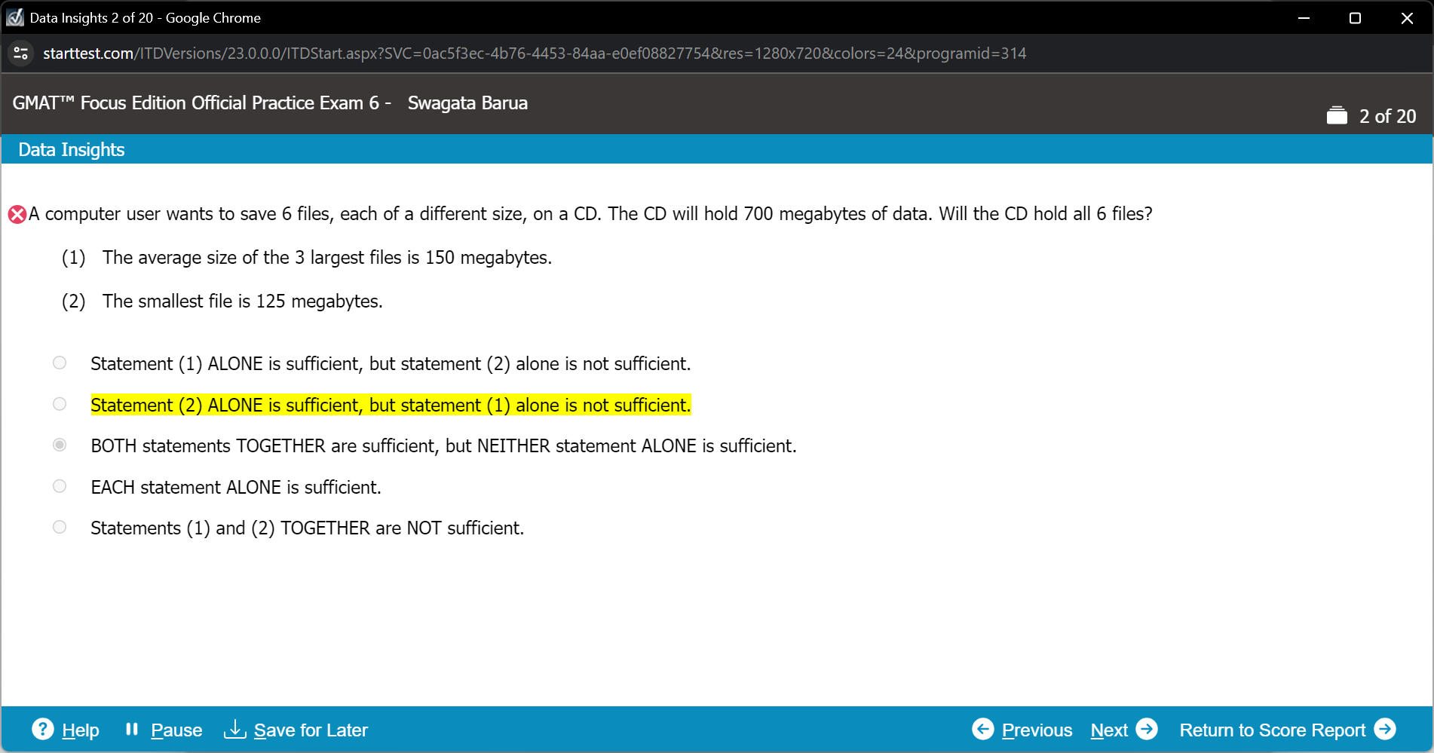Click the Next arrow icon
Screen dimensions: 1434x753
(x=1148, y=729)
